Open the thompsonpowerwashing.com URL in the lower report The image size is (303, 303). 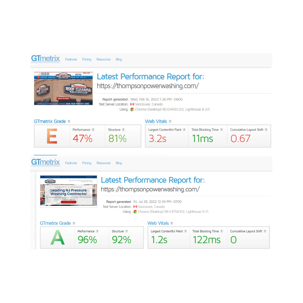[x=150, y=189]
